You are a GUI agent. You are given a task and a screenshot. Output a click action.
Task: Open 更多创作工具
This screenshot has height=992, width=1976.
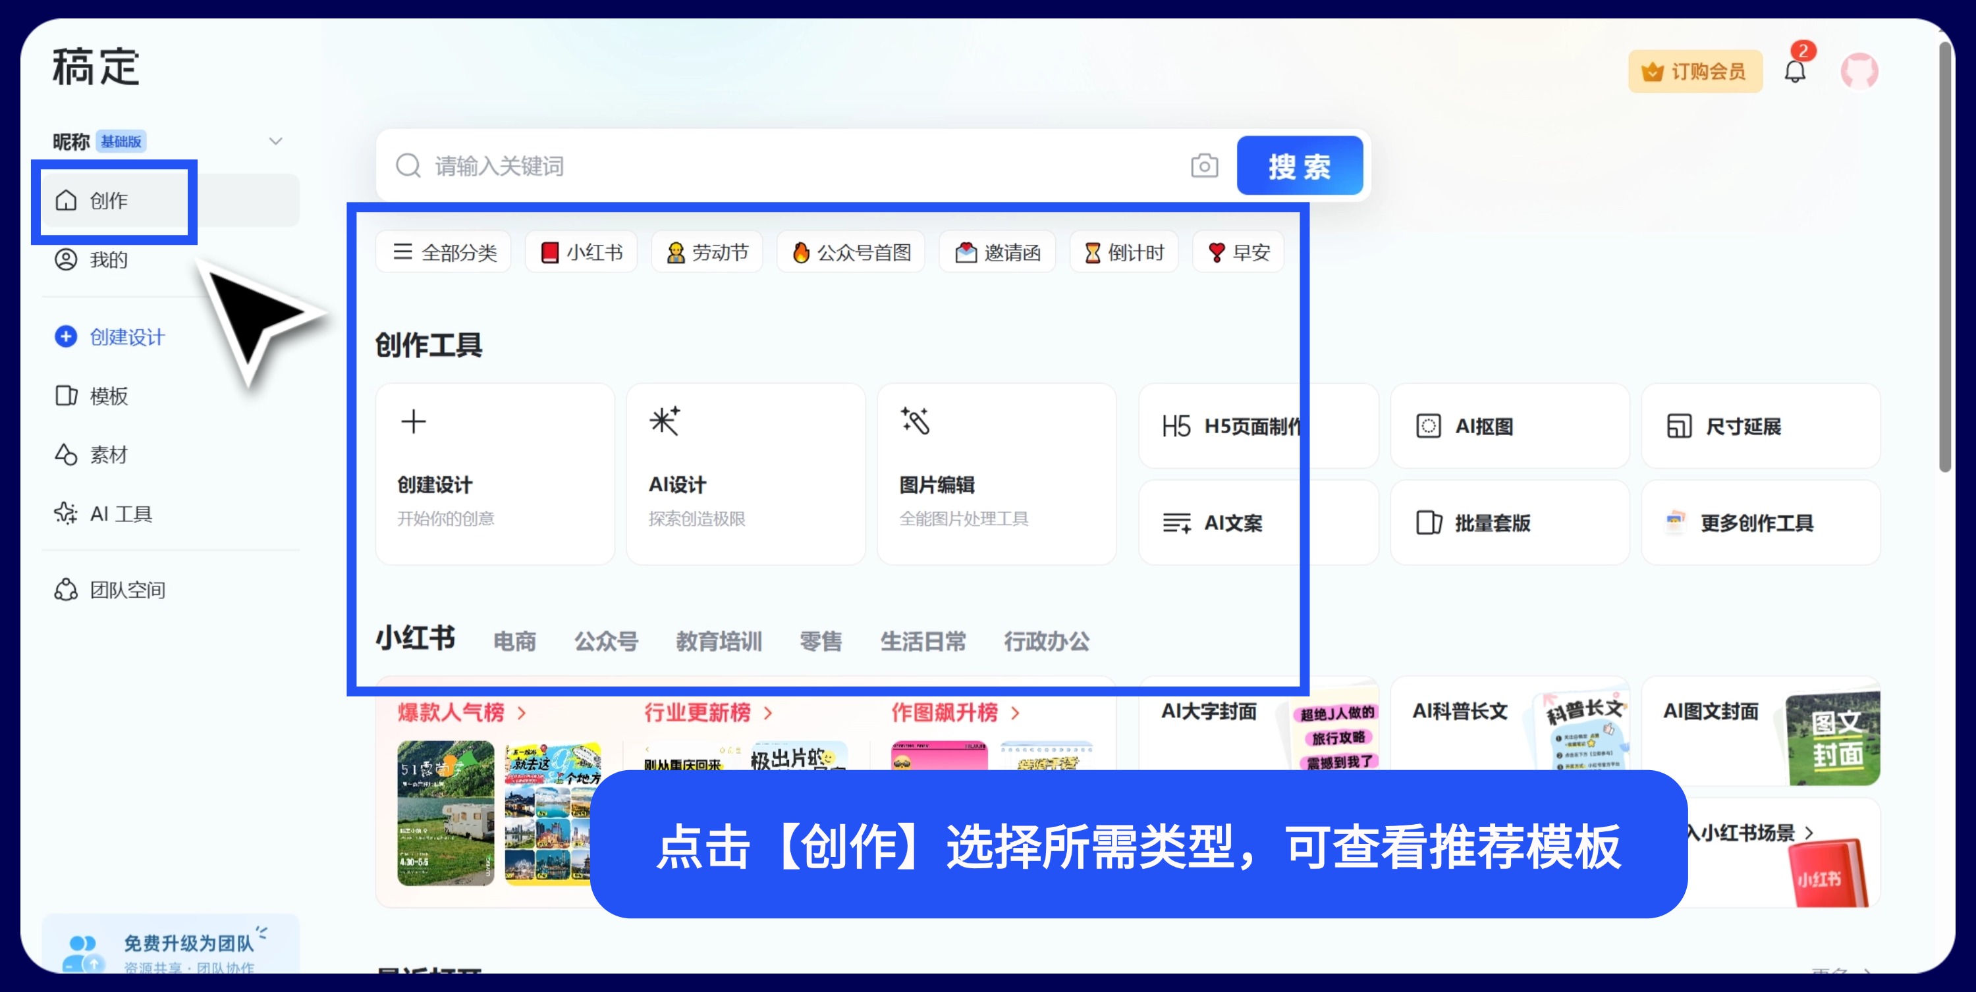coord(1761,523)
